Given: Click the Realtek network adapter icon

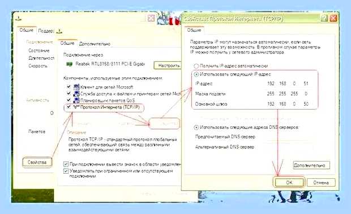Looking at the screenshot, I should point(70,64).
